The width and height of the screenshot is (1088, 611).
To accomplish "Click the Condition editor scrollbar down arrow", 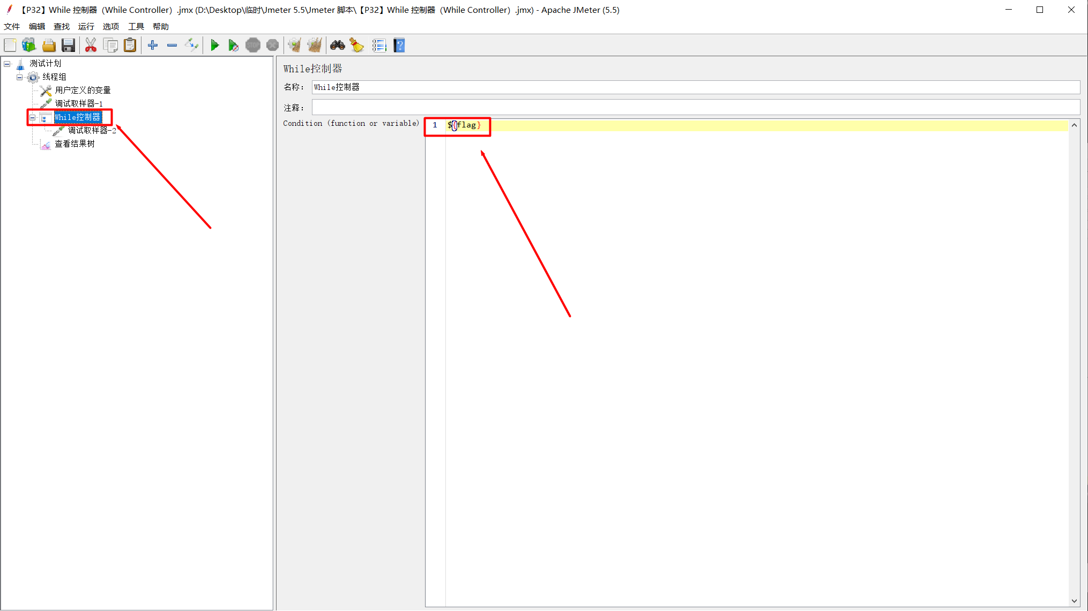I will click(1074, 600).
